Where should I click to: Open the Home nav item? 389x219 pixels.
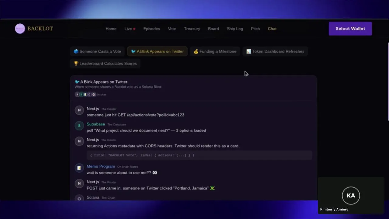(111, 29)
